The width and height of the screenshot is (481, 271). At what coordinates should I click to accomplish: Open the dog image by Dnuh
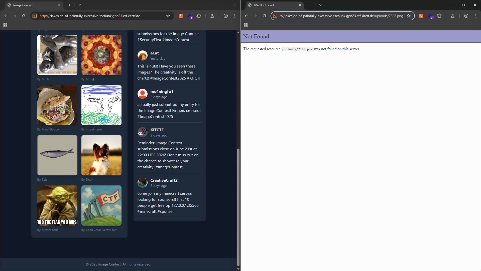click(101, 155)
